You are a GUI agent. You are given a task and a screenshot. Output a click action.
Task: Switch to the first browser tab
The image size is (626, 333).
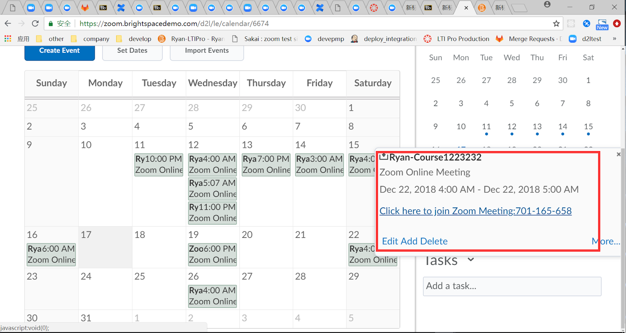[13, 7]
